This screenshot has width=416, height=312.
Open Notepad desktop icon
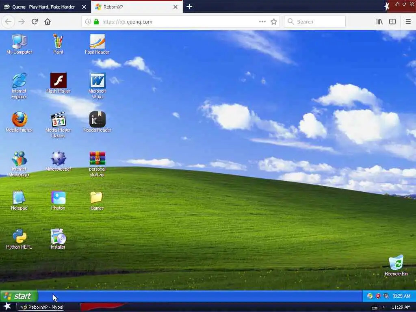(19, 200)
